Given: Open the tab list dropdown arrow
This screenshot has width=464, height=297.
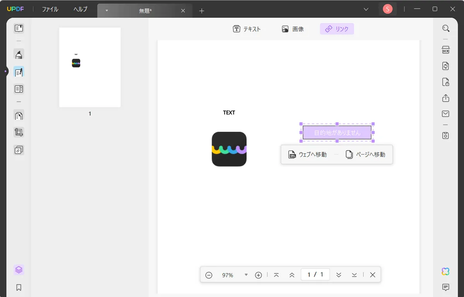Looking at the screenshot, I should (107, 11).
